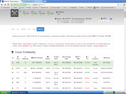Open the Биржи bookmarks folder
126x94 pixels.
pyautogui.click(x=81, y=8)
